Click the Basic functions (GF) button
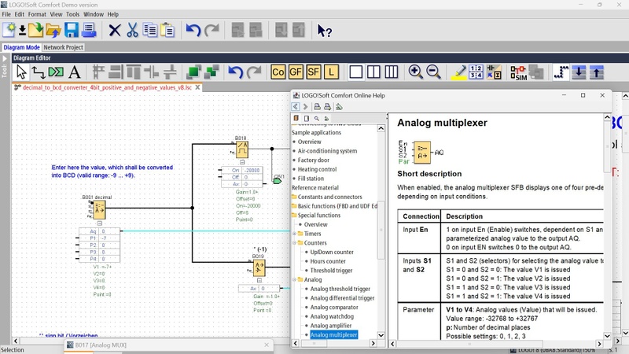Viewport: 629px width, 354px height. (x=296, y=72)
